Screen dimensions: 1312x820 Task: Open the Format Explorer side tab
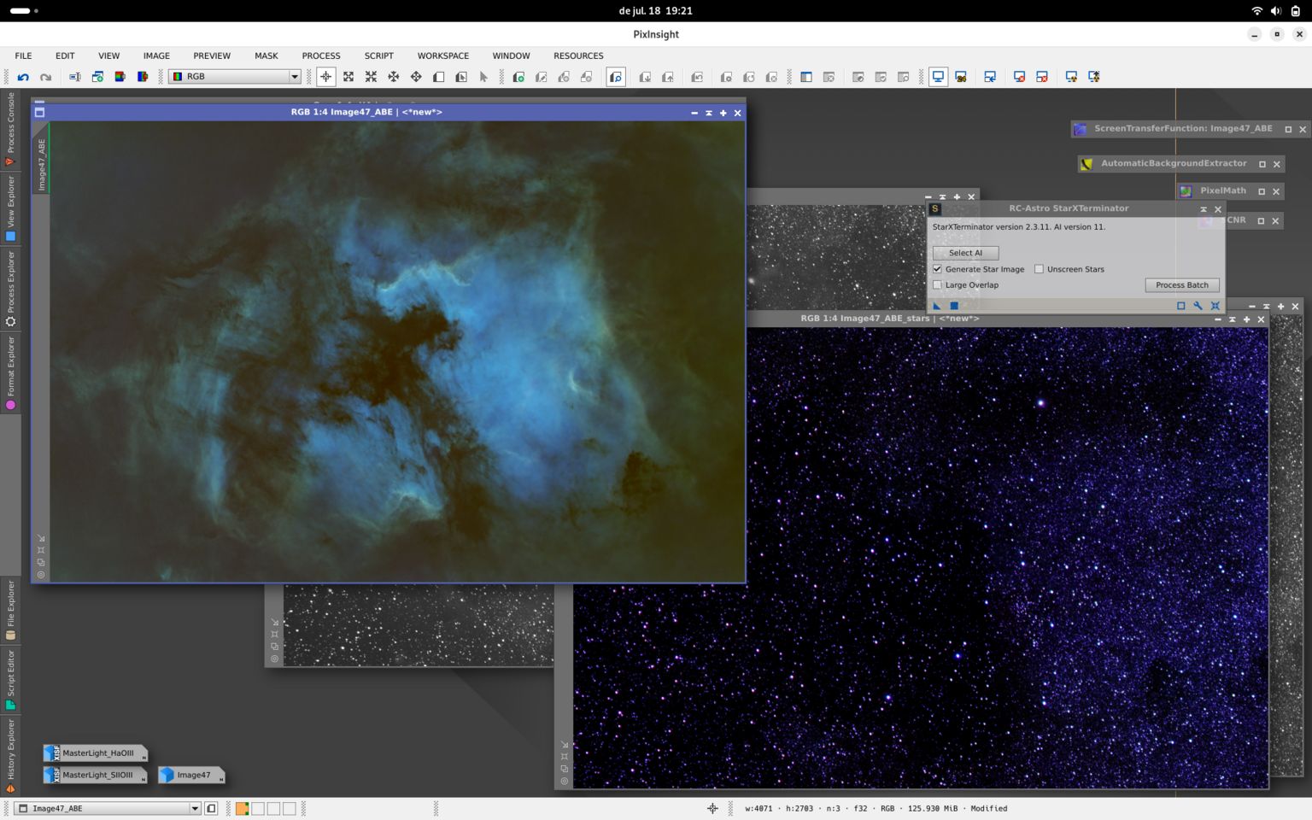10,373
